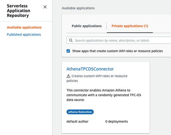Click the warning triangle icon on AthenaTPCDSConnector card
Image resolution: width=171 pixels, height=135 pixels.
click(x=68, y=76)
